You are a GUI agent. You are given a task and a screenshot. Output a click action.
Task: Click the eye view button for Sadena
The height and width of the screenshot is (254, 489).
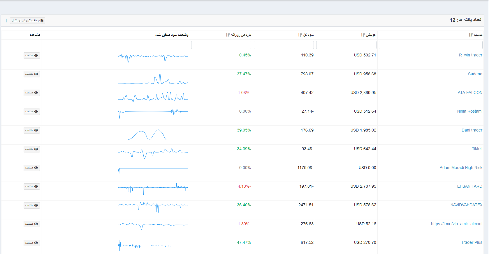coord(32,74)
